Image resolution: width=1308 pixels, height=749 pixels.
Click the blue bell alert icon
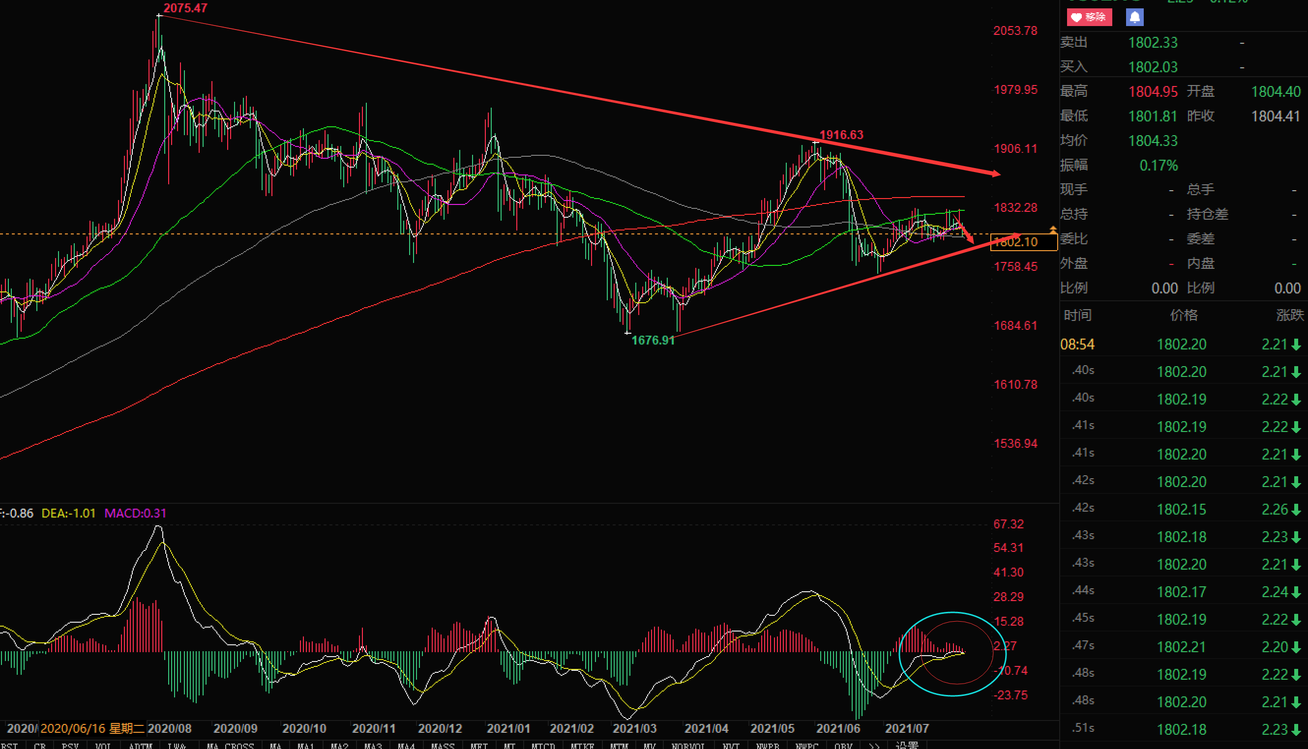click(x=1134, y=17)
